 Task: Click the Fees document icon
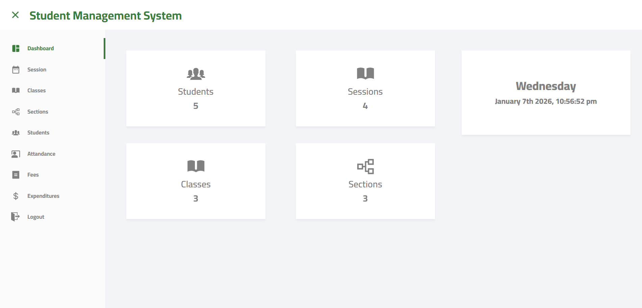click(16, 175)
